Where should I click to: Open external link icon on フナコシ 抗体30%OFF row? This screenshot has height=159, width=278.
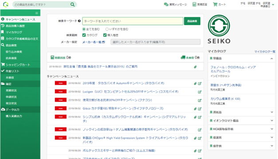tap(200, 100)
